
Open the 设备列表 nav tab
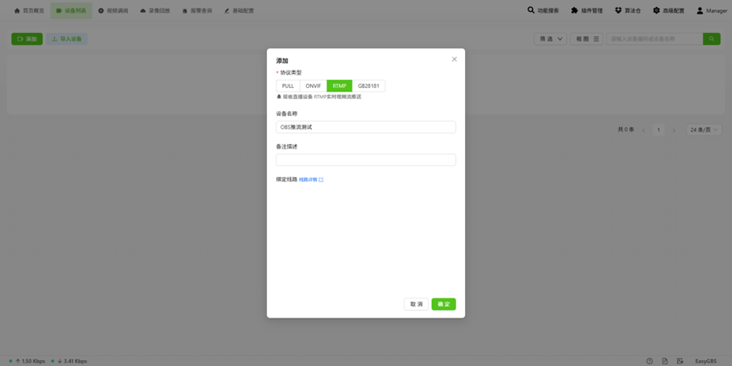(x=71, y=10)
